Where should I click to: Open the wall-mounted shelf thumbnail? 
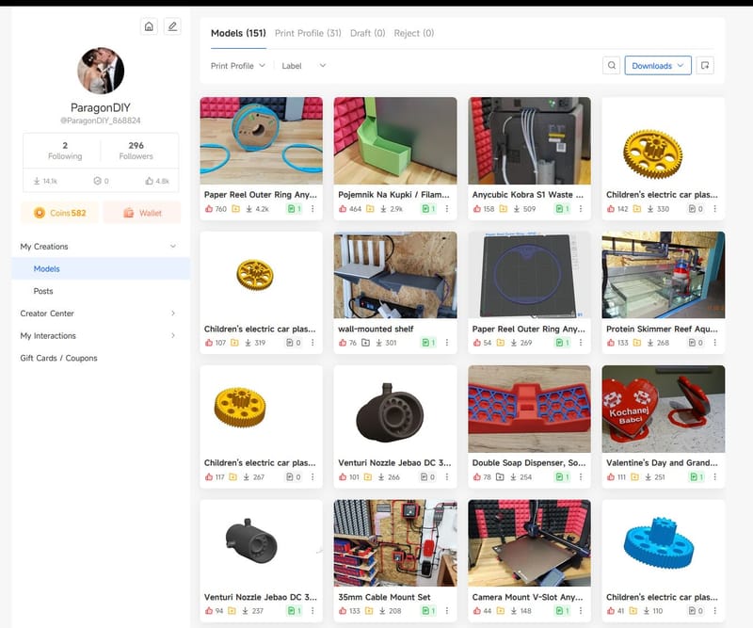(395, 275)
